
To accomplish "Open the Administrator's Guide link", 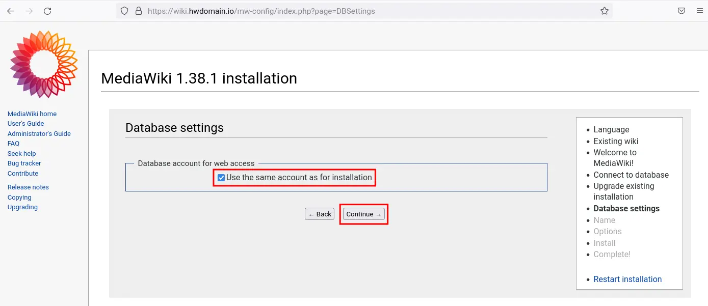I will coord(39,134).
